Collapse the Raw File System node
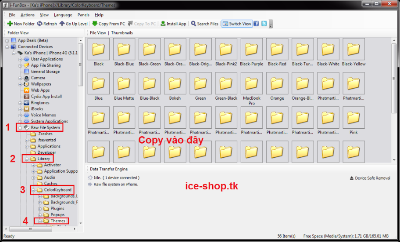 coord(20,128)
